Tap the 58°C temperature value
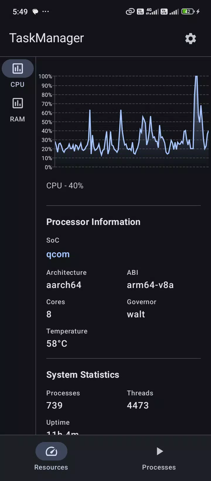The height and width of the screenshot is (481, 211). (57, 343)
